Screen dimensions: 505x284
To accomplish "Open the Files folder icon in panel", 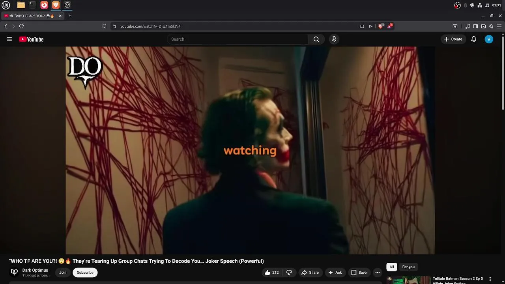I will pyautogui.click(x=21, y=5).
